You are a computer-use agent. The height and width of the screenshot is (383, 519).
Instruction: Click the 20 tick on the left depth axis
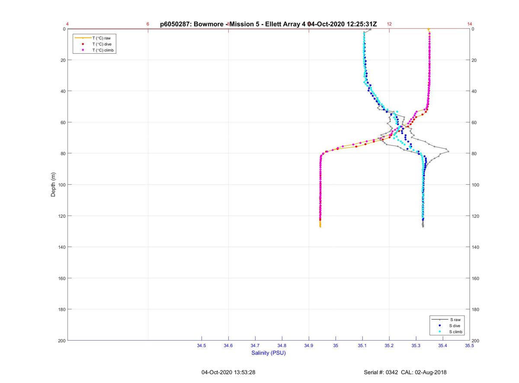[x=63, y=60]
